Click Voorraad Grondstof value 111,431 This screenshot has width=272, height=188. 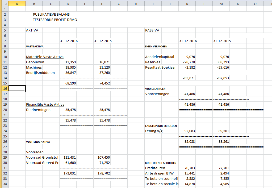click(70, 157)
